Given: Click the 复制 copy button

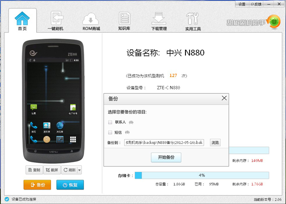Looking at the screenshot, I should click(x=34, y=170).
